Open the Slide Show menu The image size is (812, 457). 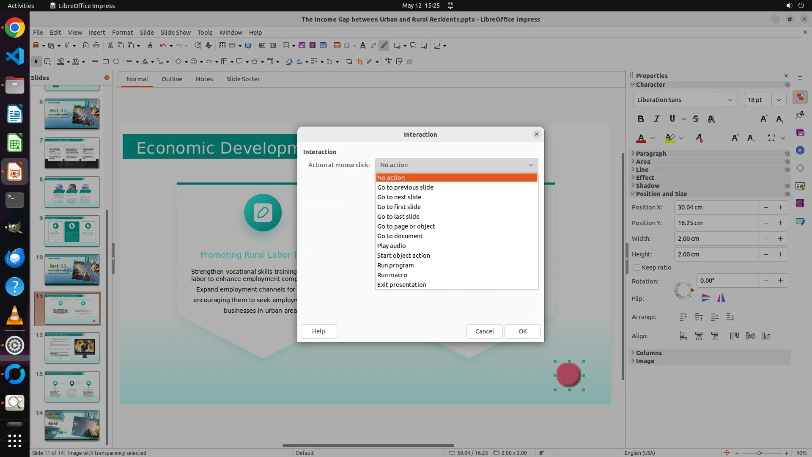[175, 33]
